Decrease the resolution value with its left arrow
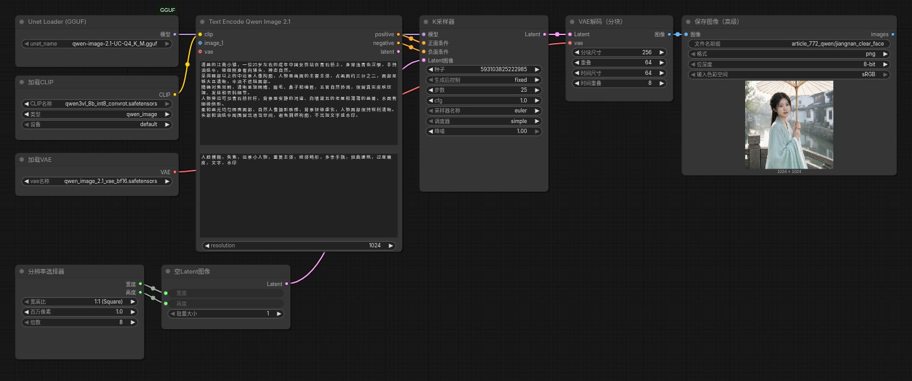The height and width of the screenshot is (381, 912). pos(207,245)
